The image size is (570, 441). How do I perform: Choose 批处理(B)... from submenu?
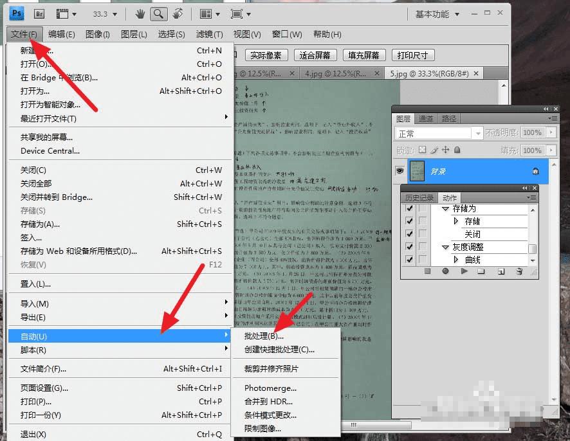[x=264, y=336]
